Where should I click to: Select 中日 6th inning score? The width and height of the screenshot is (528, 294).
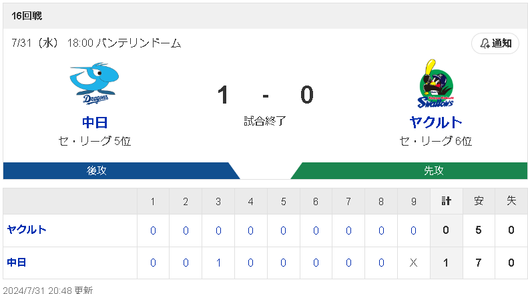click(316, 263)
